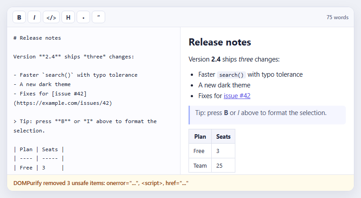Open the issue #42 link in preview
The image size is (361, 198).
[237, 96]
